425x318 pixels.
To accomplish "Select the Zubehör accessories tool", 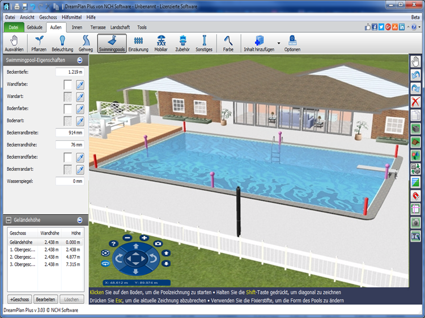I will point(182,44).
